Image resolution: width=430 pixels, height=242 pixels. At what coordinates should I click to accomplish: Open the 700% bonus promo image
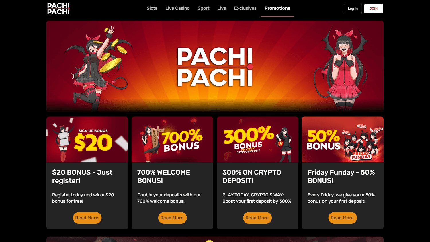tap(172, 139)
